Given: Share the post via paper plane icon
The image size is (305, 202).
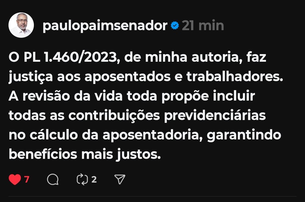Looking at the screenshot, I should click(120, 179).
